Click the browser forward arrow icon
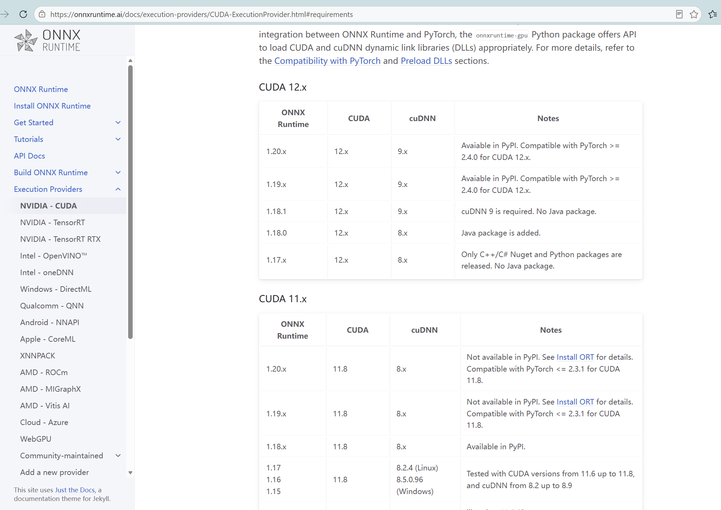721x510 pixels. [x=5, y=14]
